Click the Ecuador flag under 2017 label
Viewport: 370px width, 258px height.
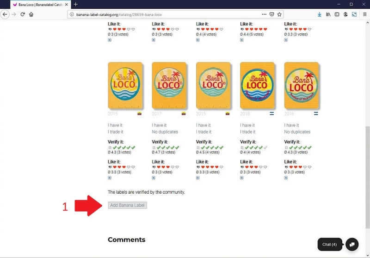point(184,113)
